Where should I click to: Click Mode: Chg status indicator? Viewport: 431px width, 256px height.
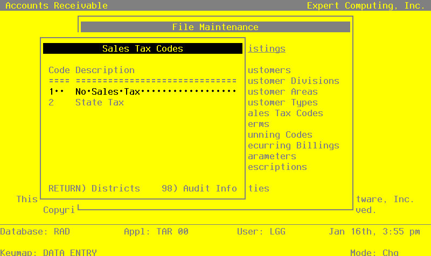[x=374, y=252]
